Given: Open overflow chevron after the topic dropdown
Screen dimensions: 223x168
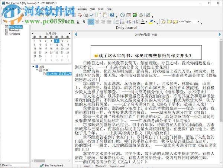Looking at the screenshot, I should (201, 23).
